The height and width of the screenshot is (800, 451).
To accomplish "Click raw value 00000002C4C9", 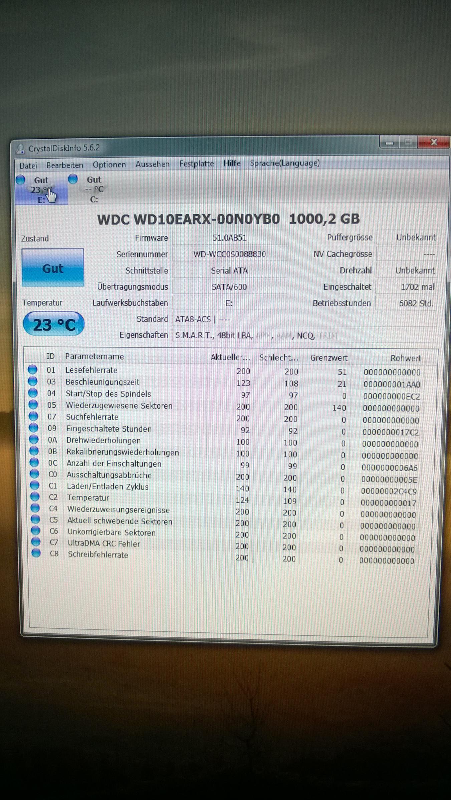I will pyautogui.click(x=389, y=491).
